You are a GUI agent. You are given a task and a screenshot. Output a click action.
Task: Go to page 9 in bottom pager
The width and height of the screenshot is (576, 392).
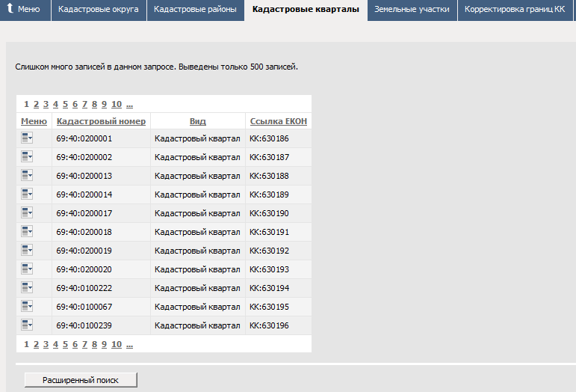tap(105, 344)
